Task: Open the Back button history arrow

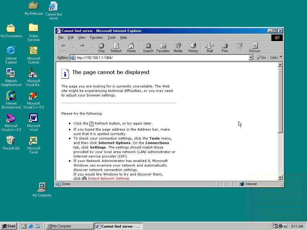Action: [x=73, y=48]
